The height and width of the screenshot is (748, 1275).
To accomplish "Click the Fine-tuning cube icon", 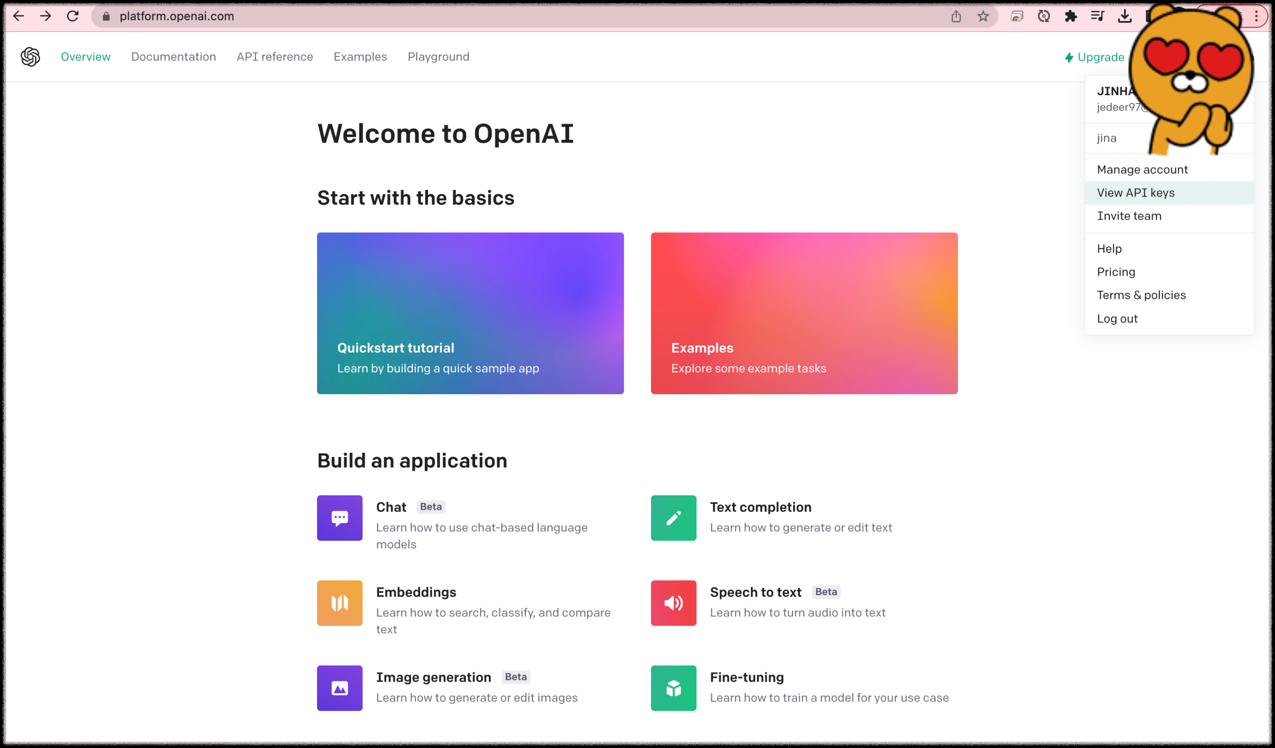I will pos(674,688).
